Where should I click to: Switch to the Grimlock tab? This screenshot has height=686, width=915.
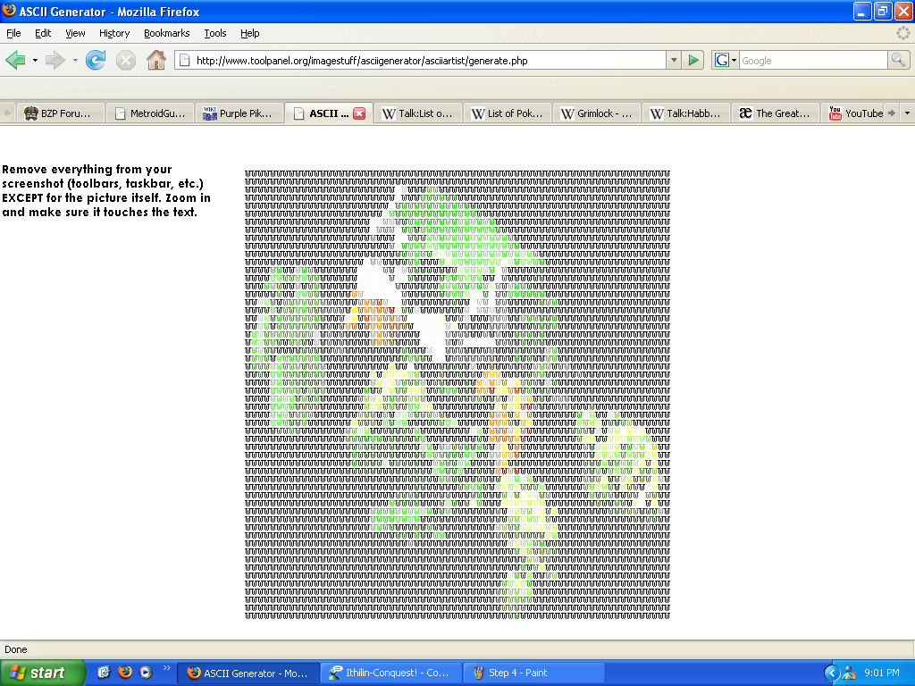596,113
